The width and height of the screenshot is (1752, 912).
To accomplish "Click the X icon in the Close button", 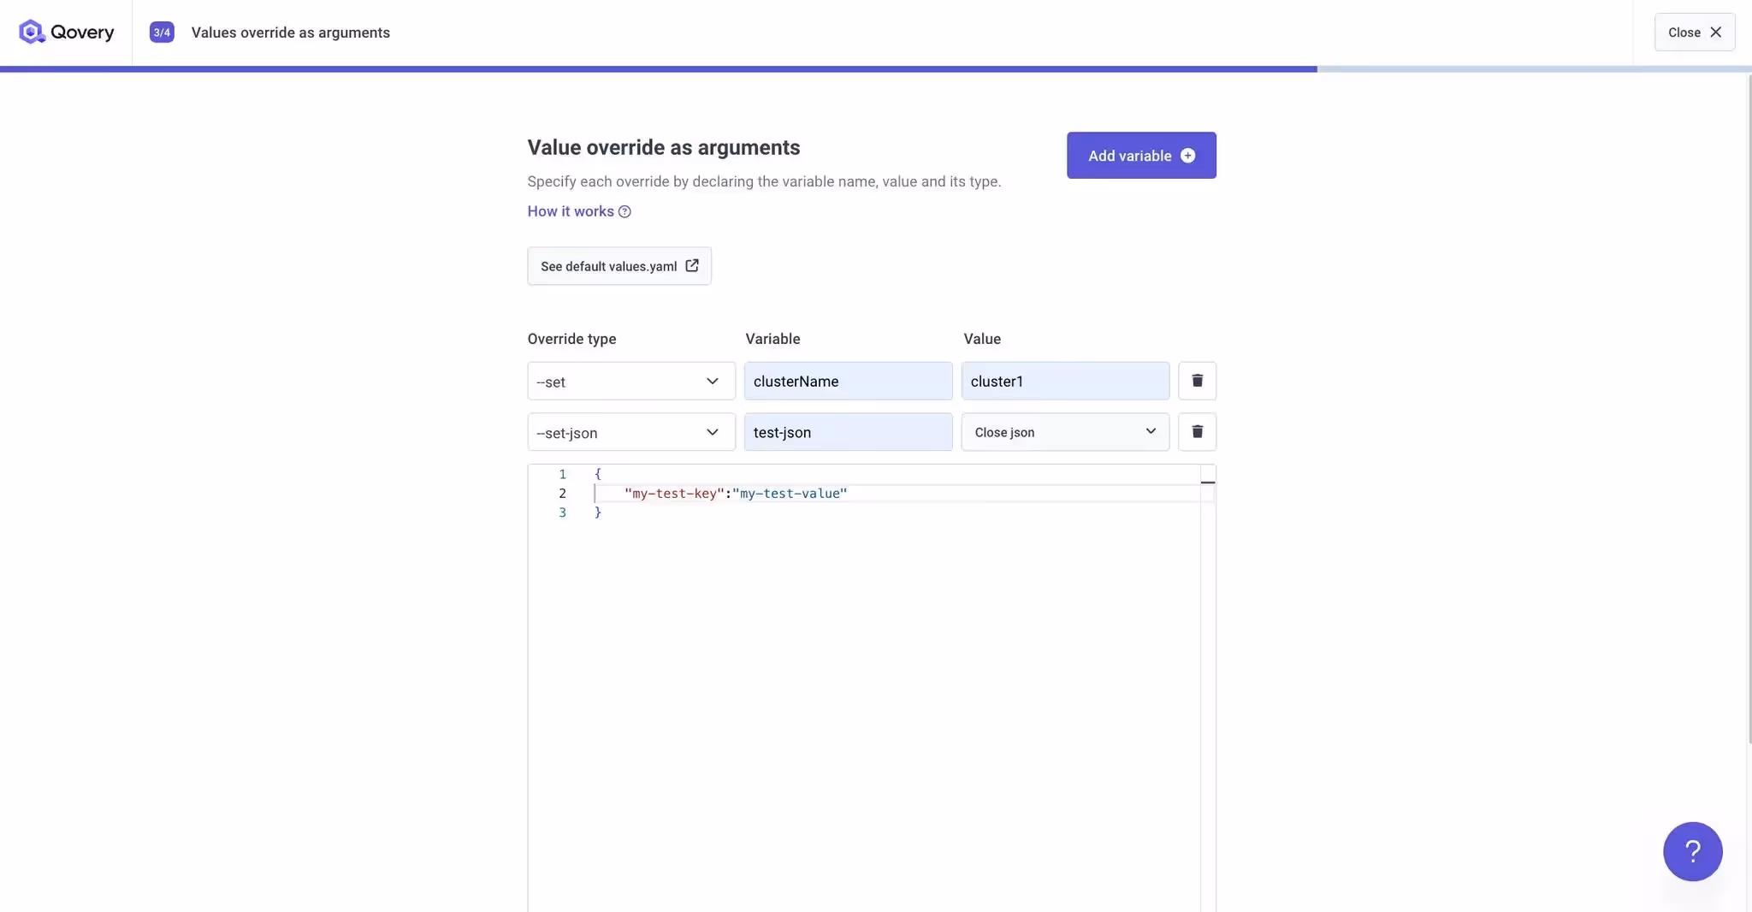I will tap(1716, 32).
